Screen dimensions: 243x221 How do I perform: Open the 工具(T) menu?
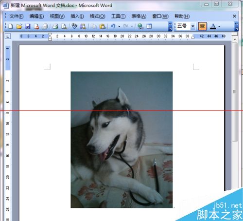coord(119,16)
